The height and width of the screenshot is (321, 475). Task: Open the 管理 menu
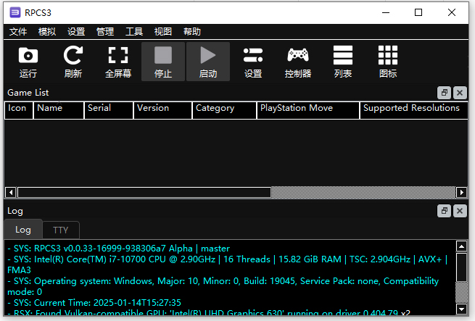105,32
